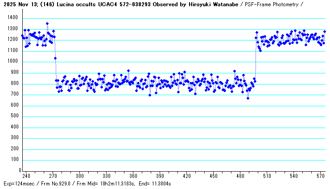Click the mid-drop data point near frame 272

pos(55,58)
